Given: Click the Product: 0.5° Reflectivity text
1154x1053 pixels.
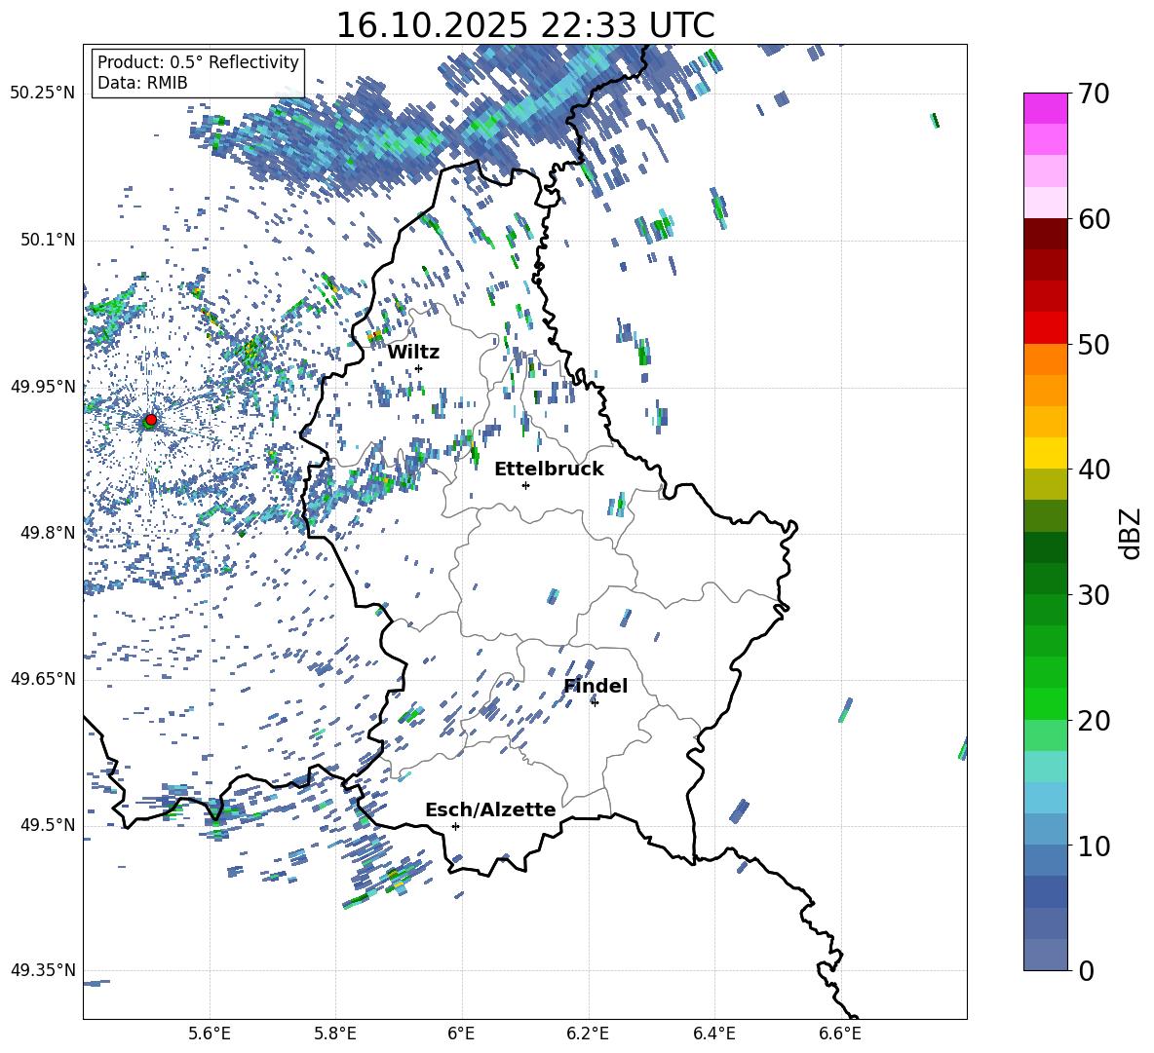Looking at the screenshot, I should (198, 61).
